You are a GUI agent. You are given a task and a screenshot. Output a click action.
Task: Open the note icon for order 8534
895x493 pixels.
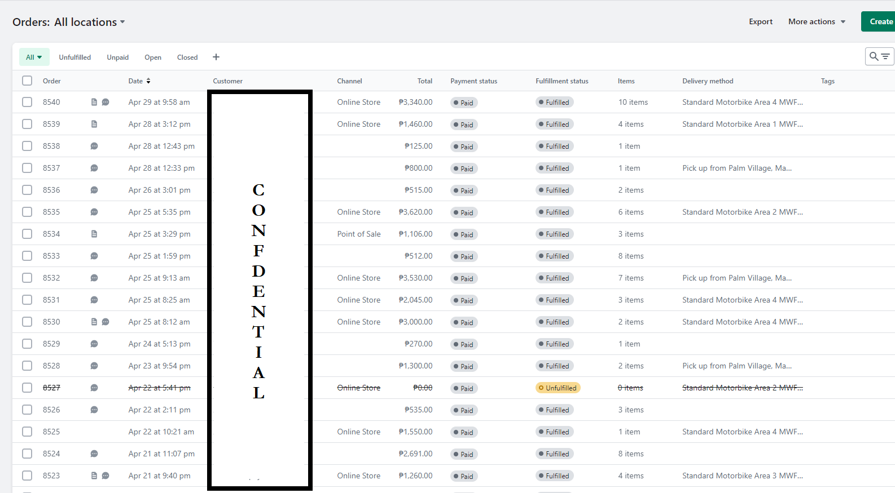tap(94, 234)
